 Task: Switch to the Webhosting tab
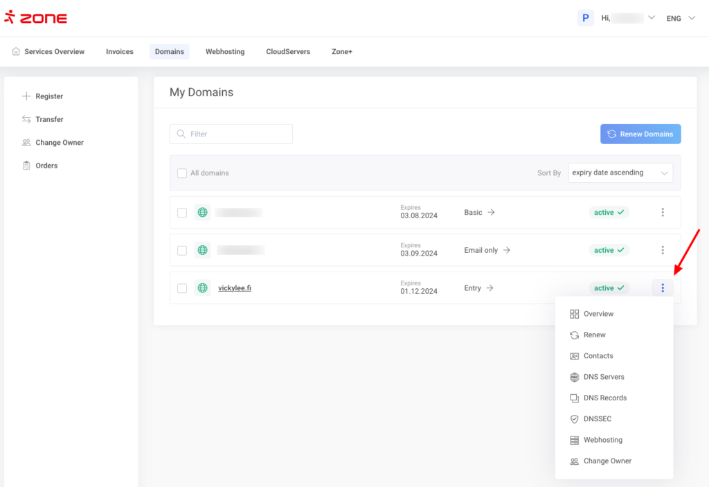click(x=224, y=51)
